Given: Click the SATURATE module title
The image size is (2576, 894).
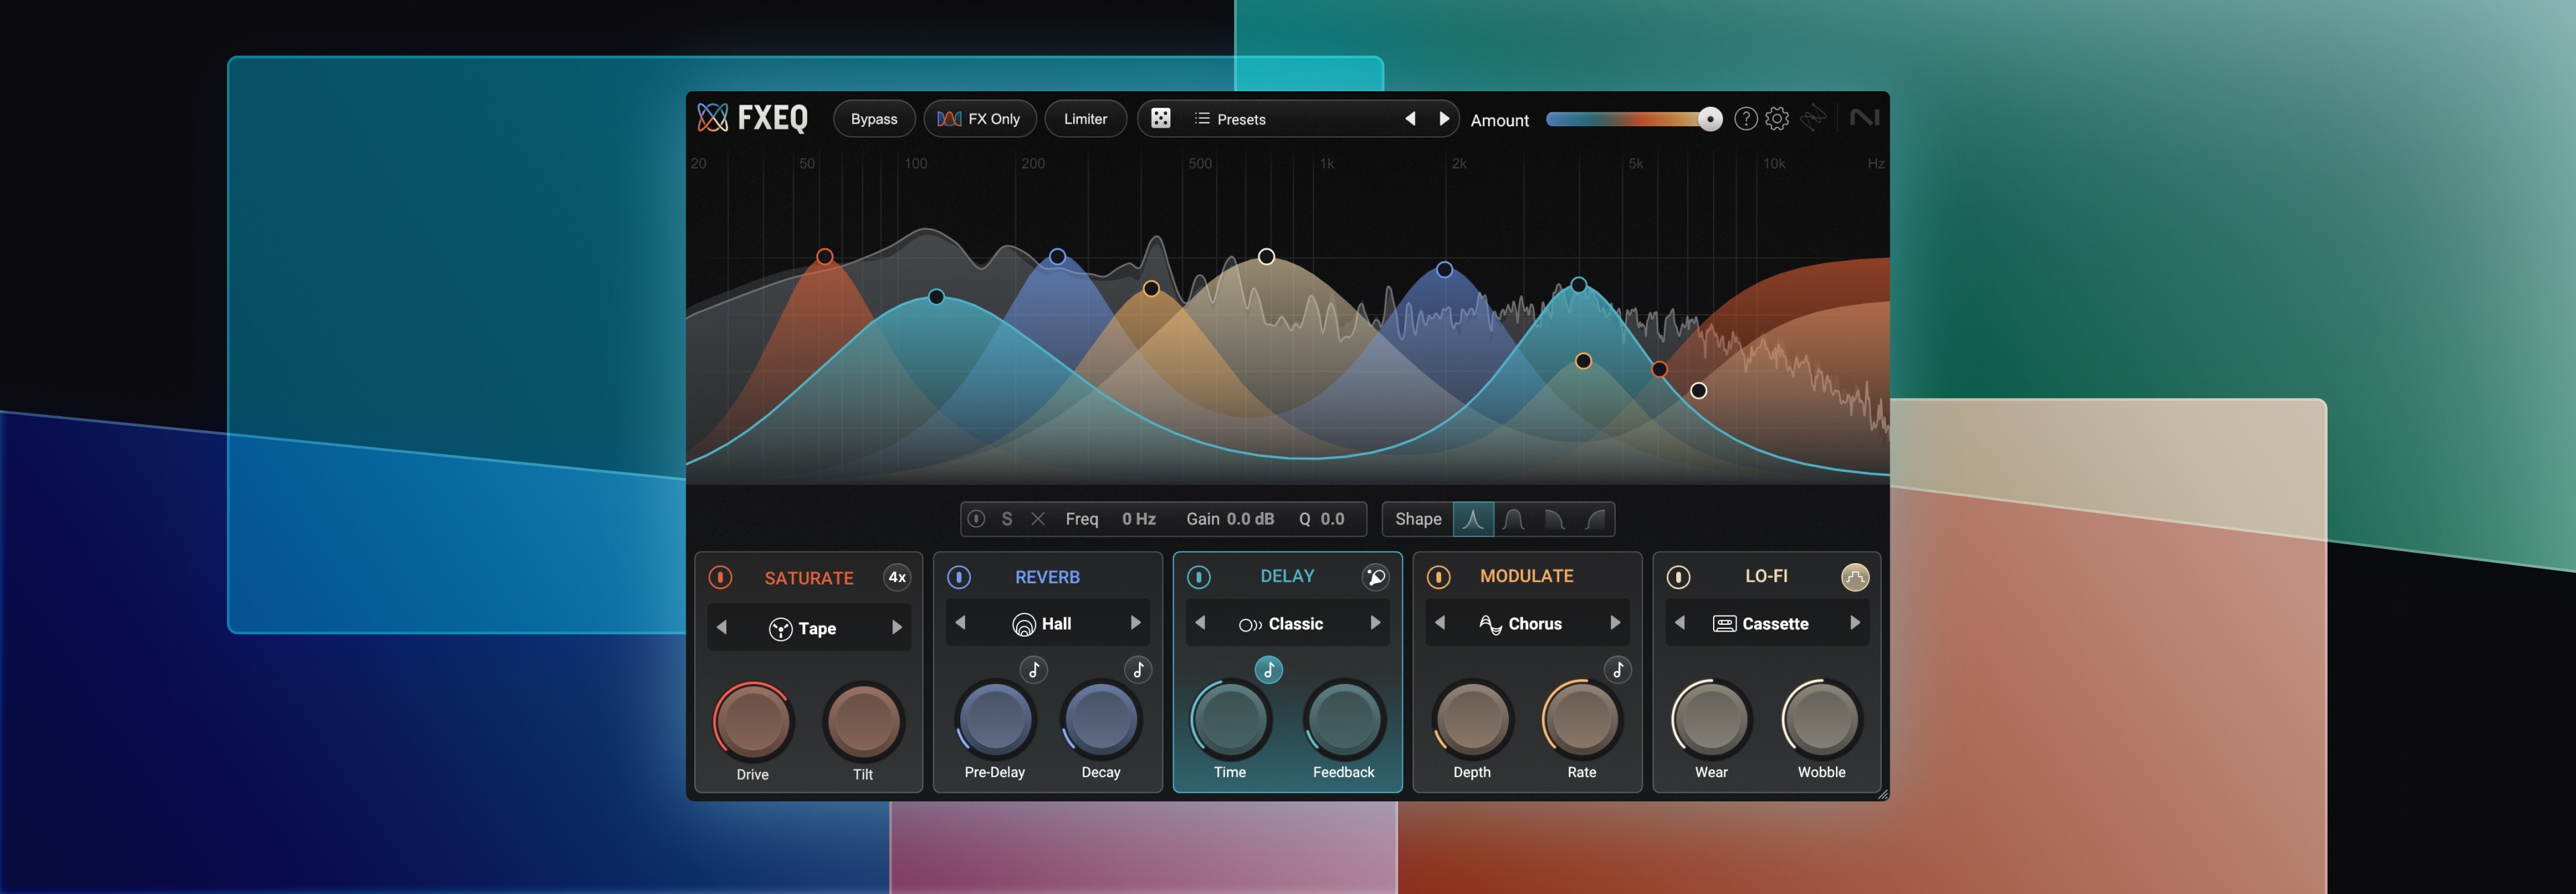Looking at the screenshot, I should pyautogui.click(x=809, y=578).
